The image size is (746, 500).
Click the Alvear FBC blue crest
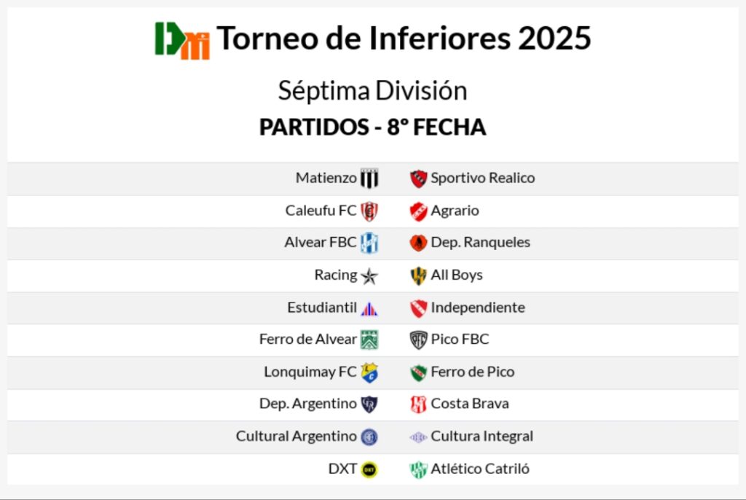(x=369, y=243)
